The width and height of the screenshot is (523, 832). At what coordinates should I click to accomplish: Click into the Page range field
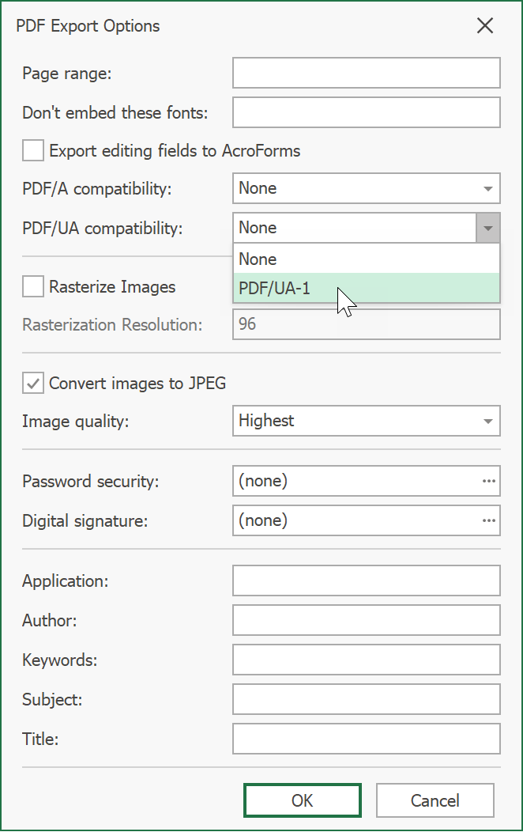point(366,72)
